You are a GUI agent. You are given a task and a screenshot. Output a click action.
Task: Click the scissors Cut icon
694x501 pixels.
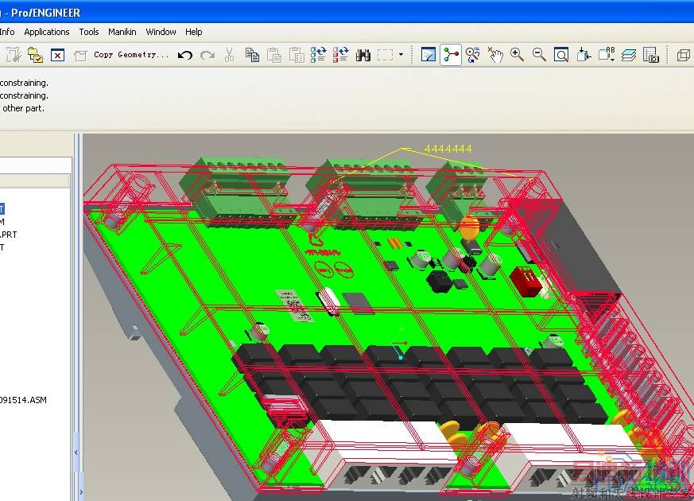229,55
